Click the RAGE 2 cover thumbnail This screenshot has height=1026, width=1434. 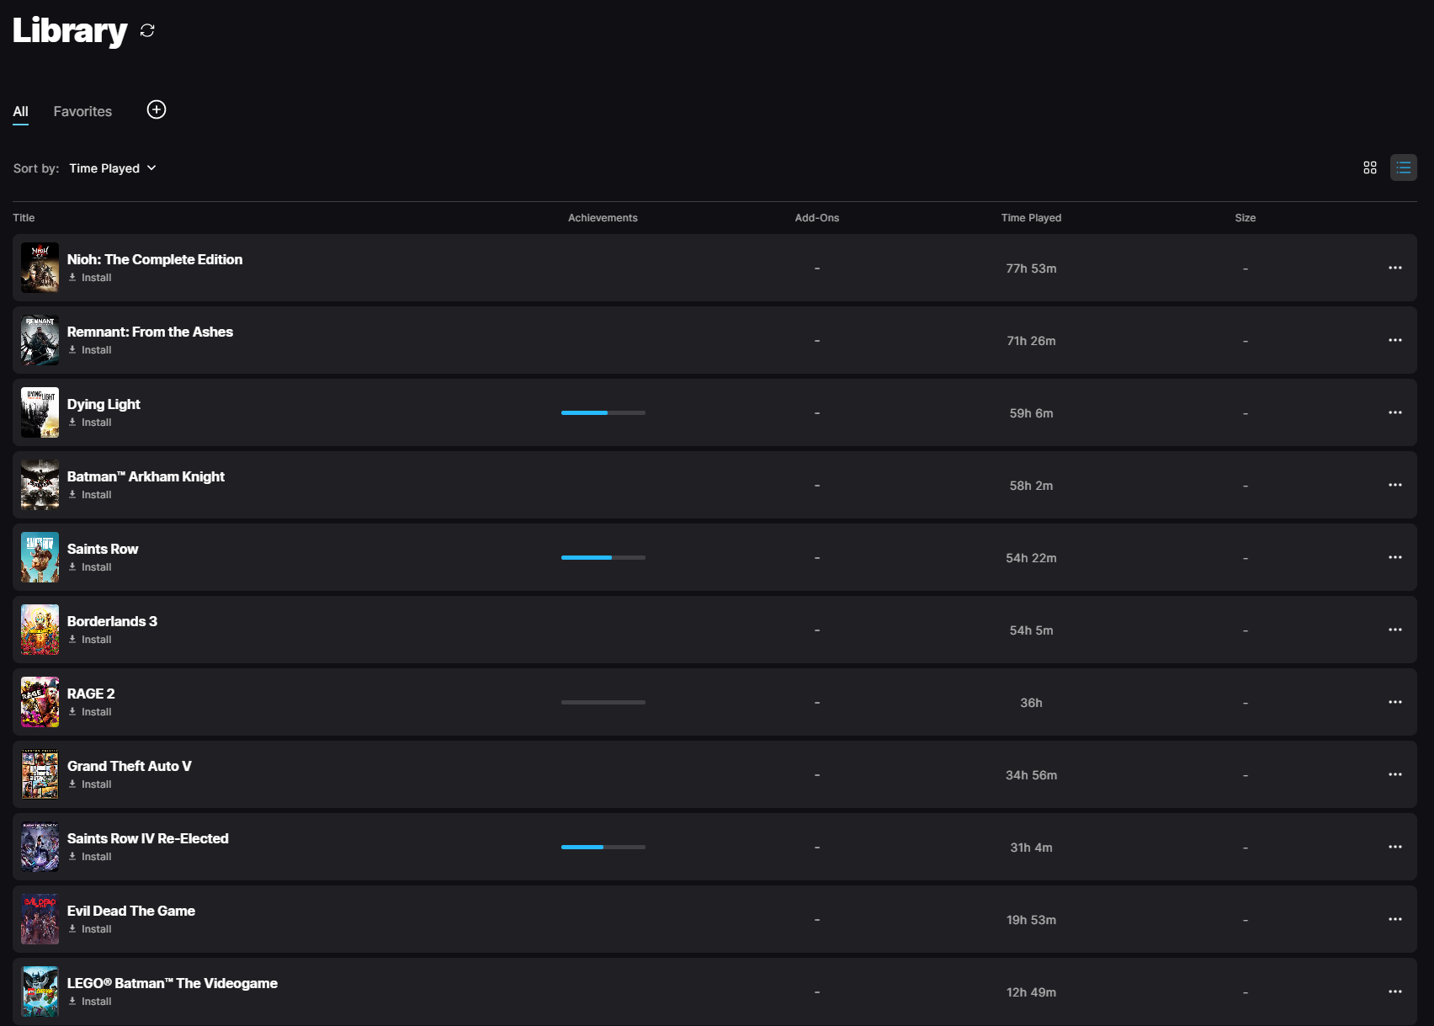[x=40, y=702]
